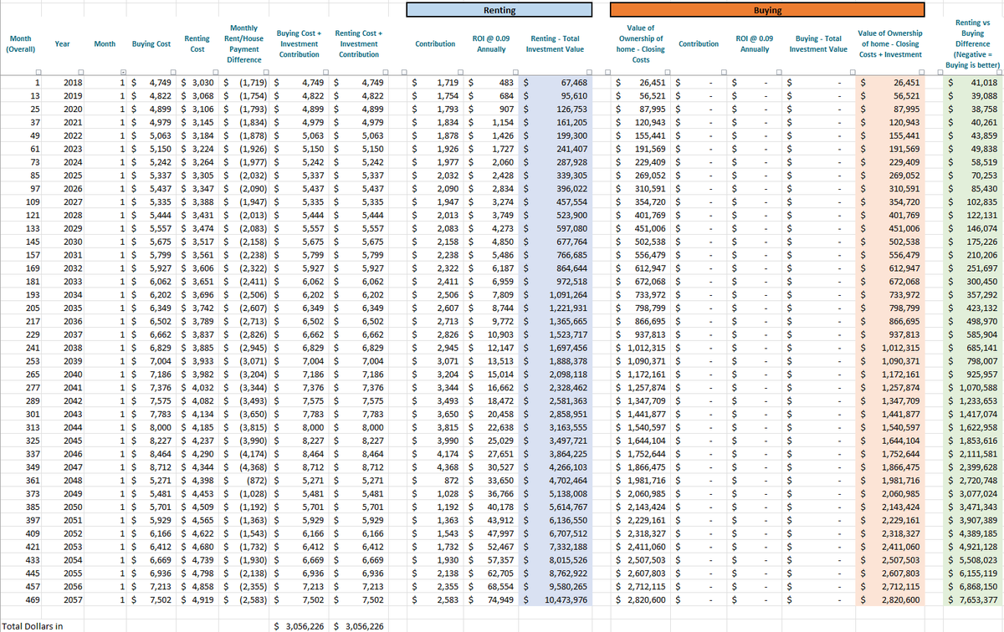Select difference value 498,970

(971, 321)
